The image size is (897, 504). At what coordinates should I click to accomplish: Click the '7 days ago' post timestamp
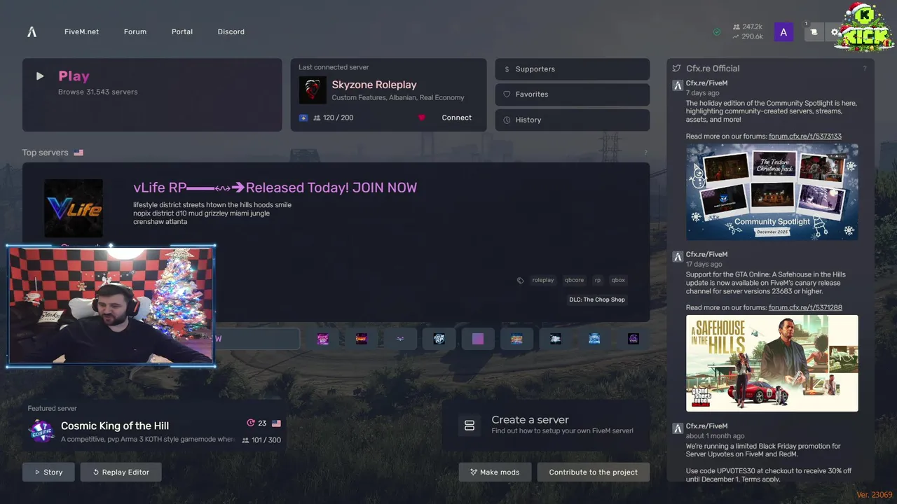point(703,93)
